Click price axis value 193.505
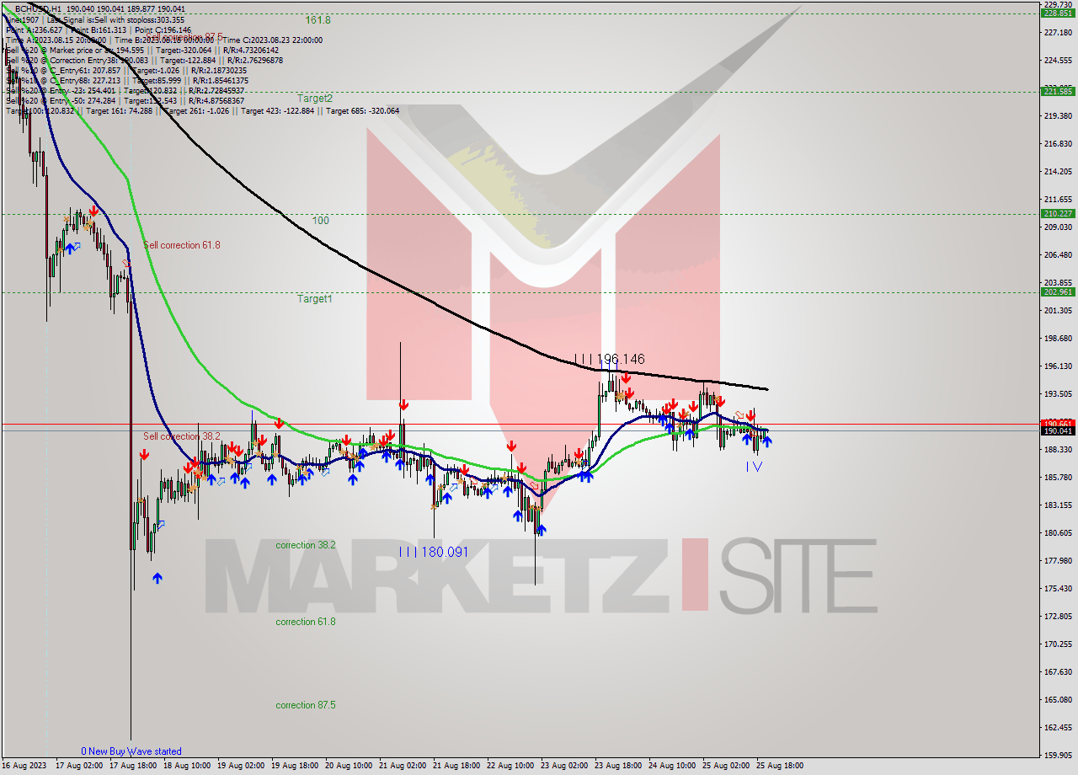Image resolution: width=1078 pixels, height=775 pixels. coord(1058,394)
